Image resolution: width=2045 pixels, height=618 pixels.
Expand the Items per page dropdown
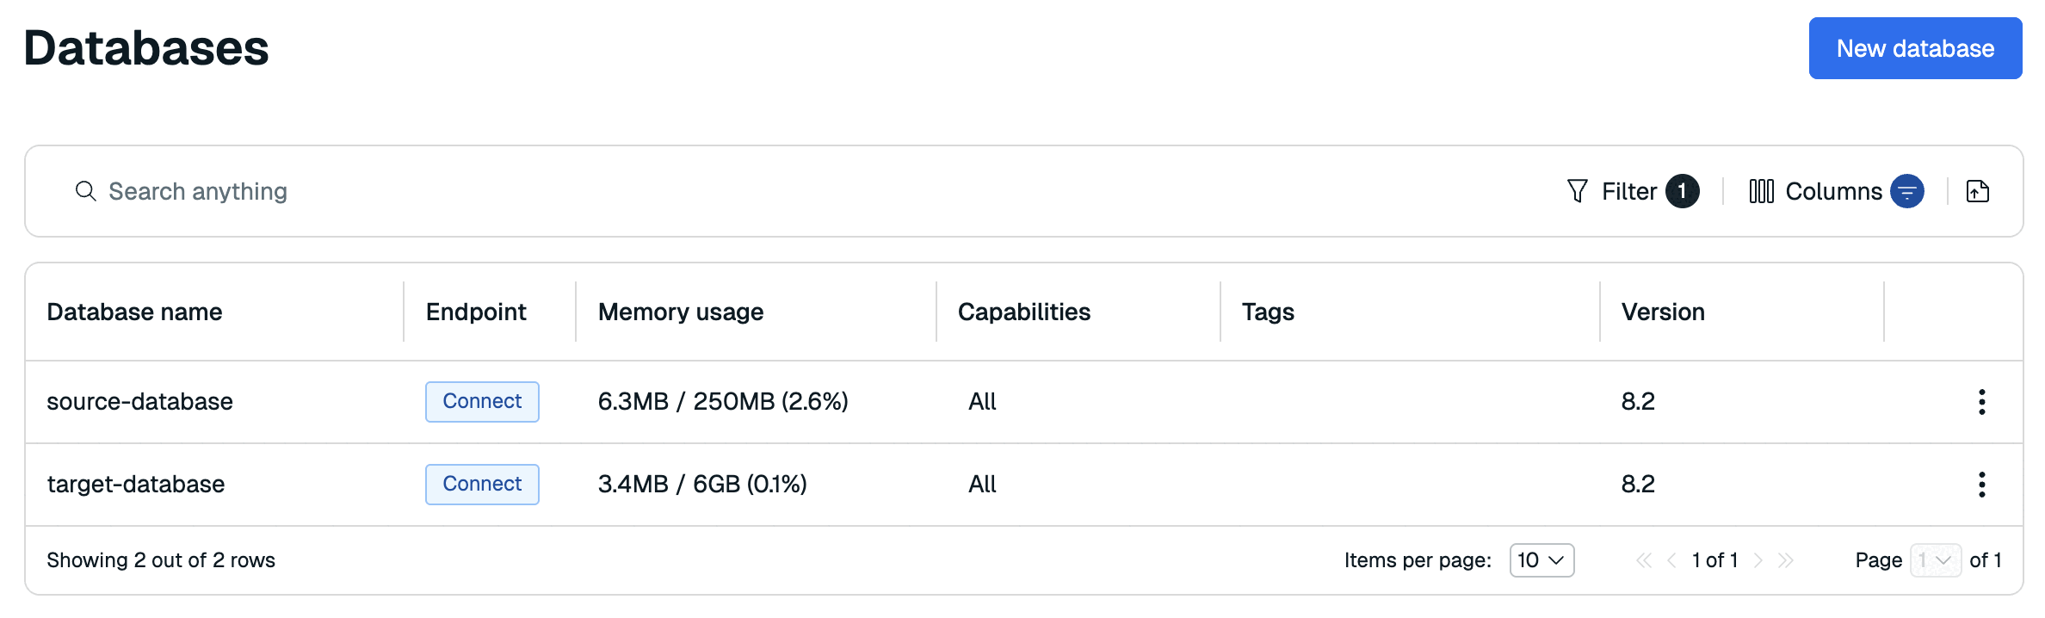point(1541,560)
